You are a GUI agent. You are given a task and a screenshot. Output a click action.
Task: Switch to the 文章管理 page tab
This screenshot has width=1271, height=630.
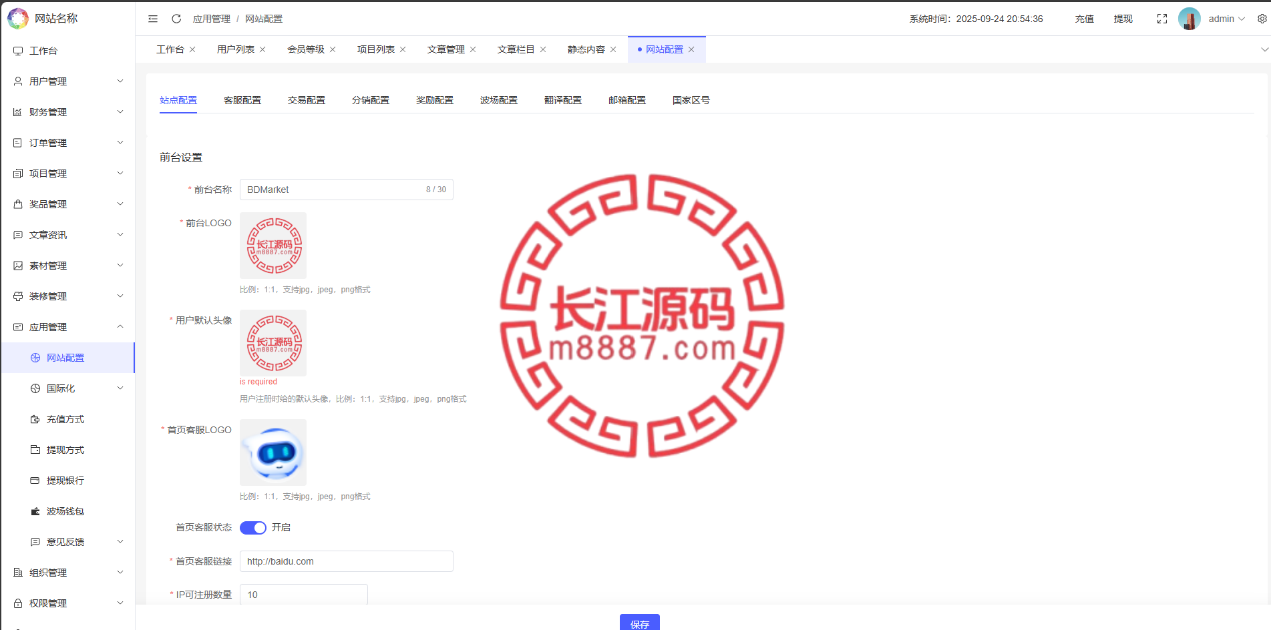tap(446, 49)
